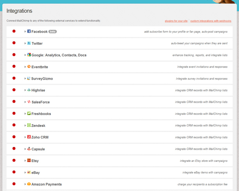Click the red status dot for Eventbrite
239x191 pixels.
(14, 67)
